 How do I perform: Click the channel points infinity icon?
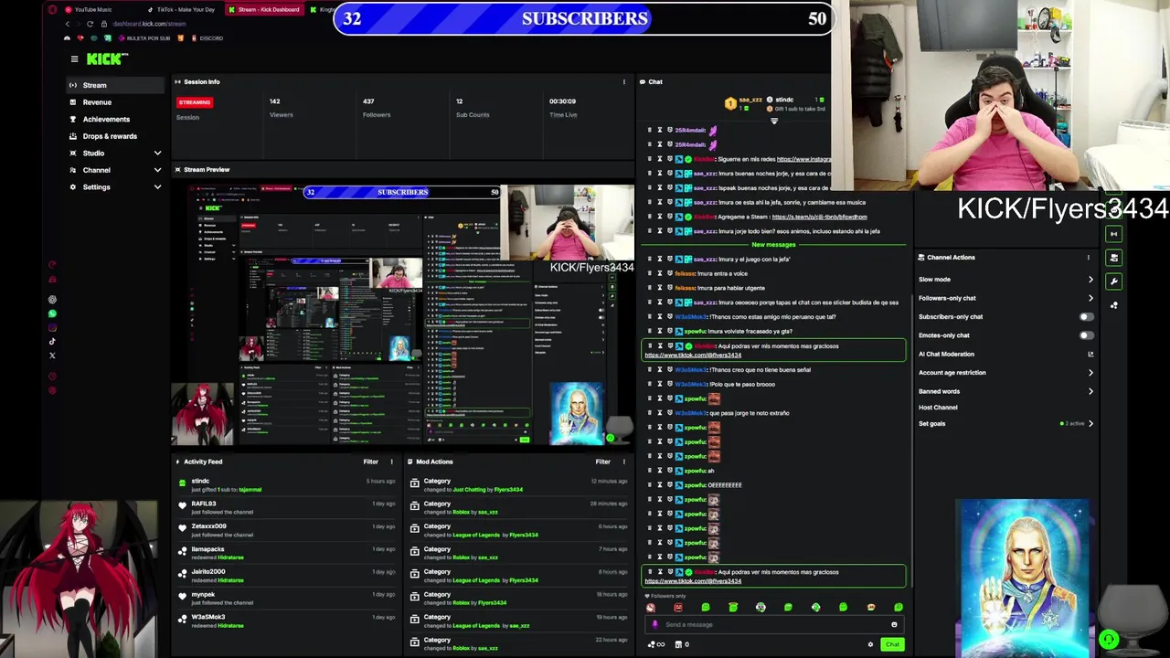[x=658, y=645]
